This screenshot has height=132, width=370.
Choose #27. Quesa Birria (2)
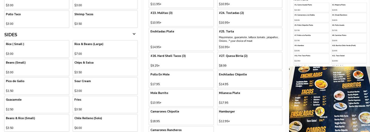click(x=249, y=61)
